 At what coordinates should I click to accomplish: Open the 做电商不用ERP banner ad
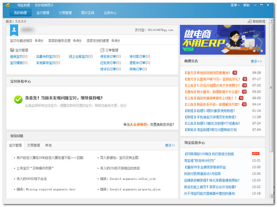(223, 40)
